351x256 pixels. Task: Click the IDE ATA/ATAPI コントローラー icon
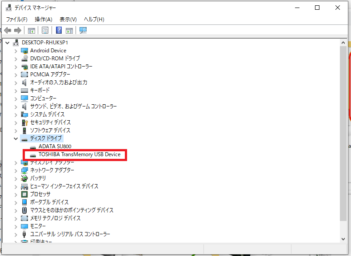point(24,67)
